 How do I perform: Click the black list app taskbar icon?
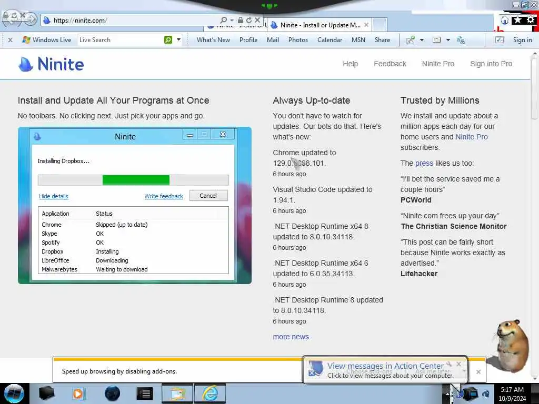tap(144, 393)
